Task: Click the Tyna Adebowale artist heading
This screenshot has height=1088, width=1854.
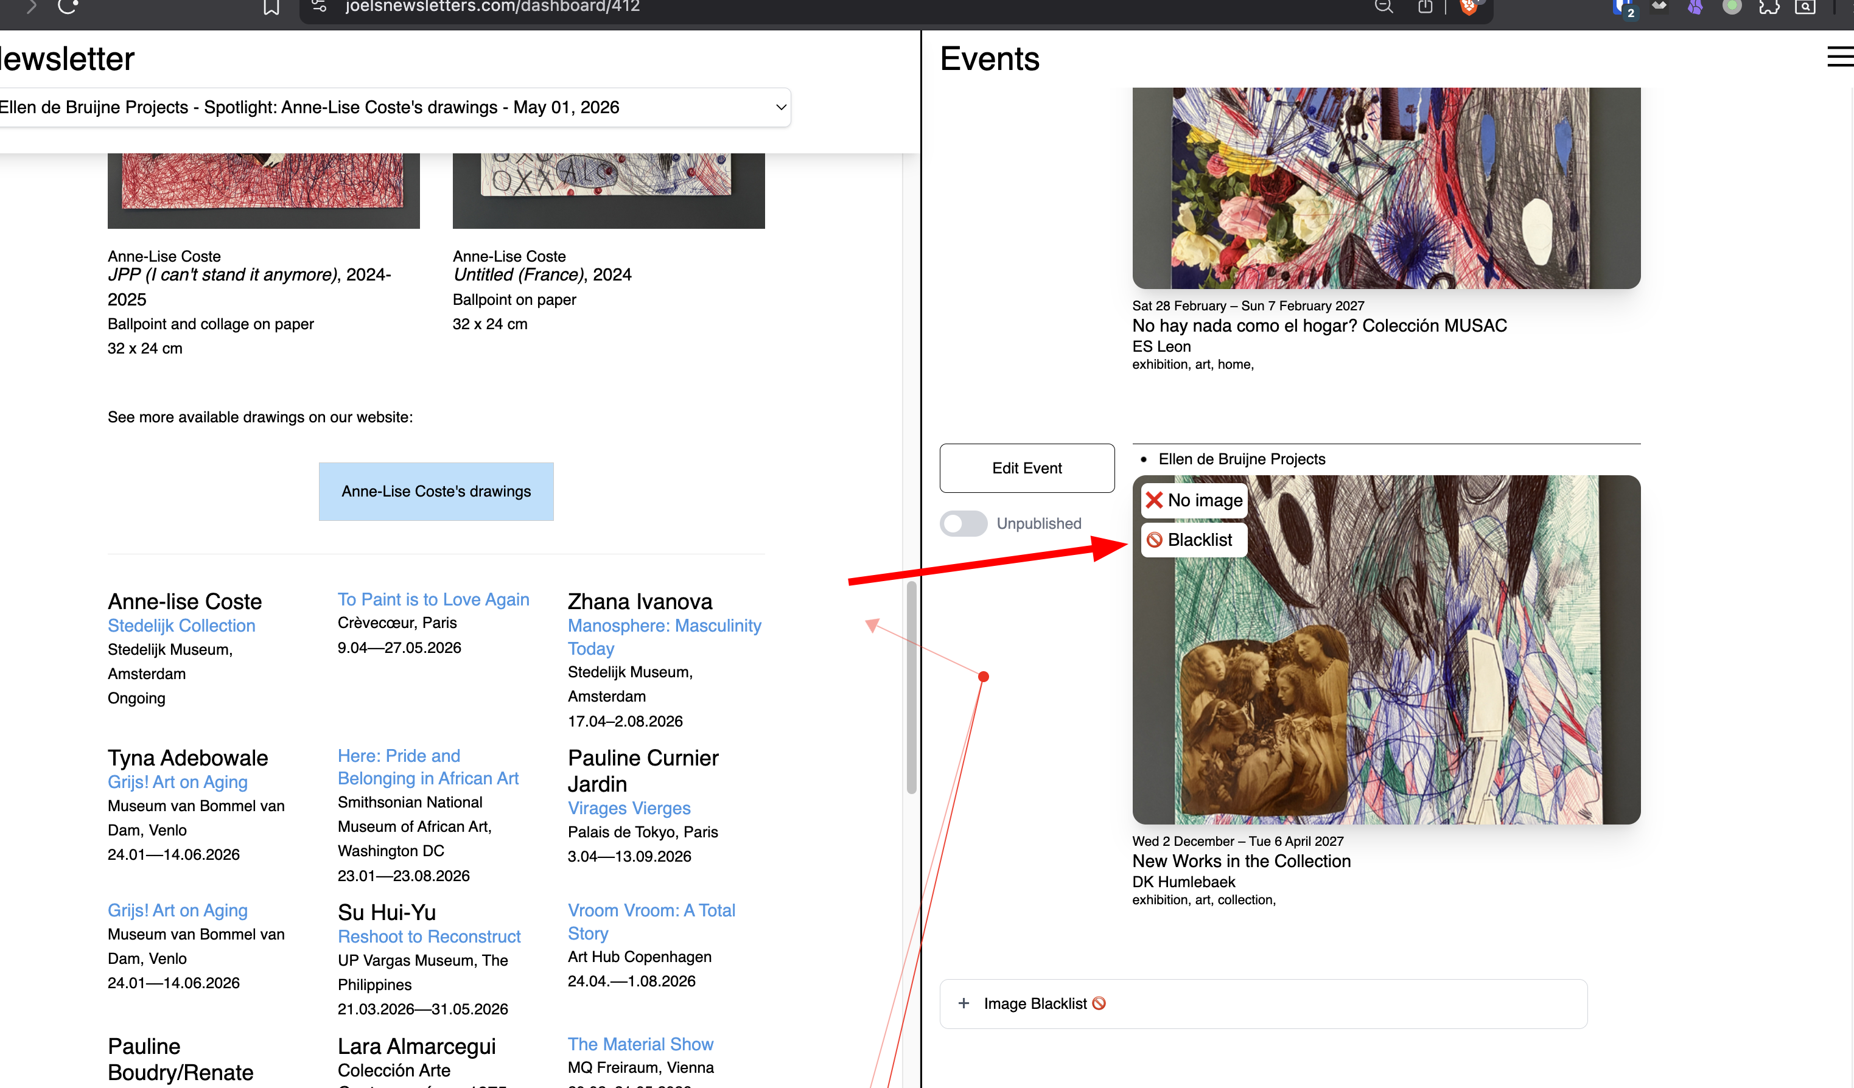Action: pyautogui.click(x=187, y=758)
